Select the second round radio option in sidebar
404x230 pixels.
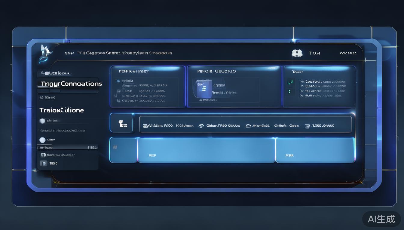[42, 140]
